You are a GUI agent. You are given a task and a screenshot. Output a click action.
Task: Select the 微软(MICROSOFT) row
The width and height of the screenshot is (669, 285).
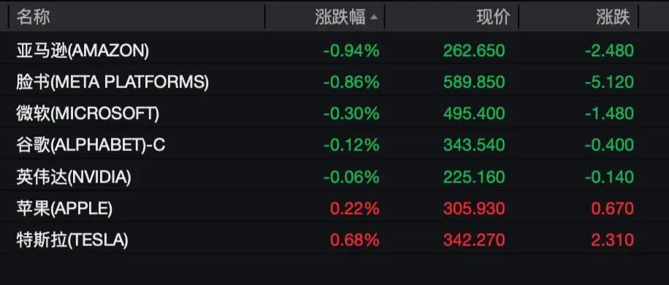(x=334, y=113)
